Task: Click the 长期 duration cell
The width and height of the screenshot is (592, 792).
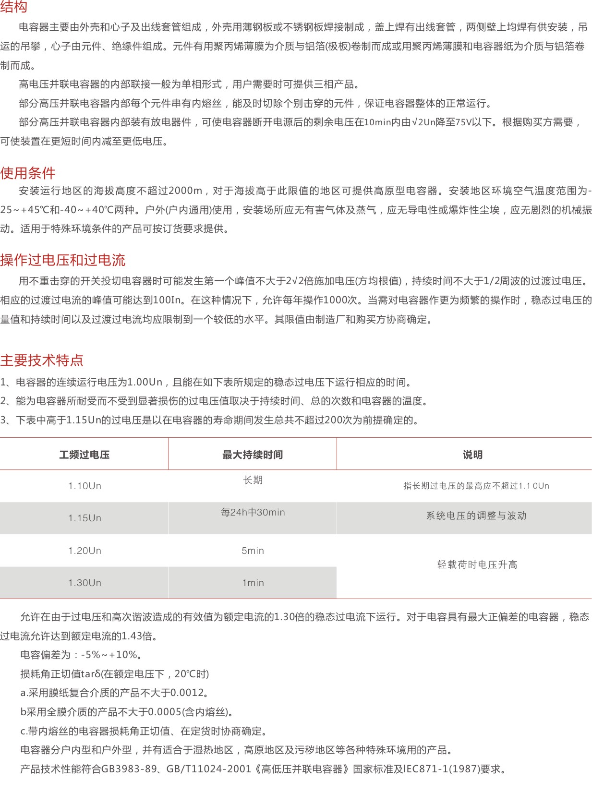Action: point(253,480)
